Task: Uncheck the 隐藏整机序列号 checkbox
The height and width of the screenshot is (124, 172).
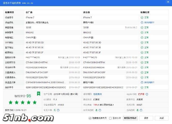Action: (90, 118)
